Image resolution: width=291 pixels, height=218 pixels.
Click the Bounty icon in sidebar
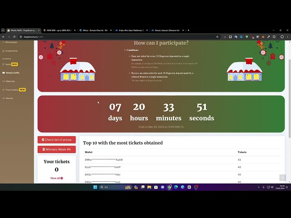4,98
